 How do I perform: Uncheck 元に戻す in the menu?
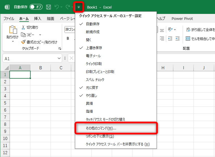pyautogui.click(x=116, y=87)
